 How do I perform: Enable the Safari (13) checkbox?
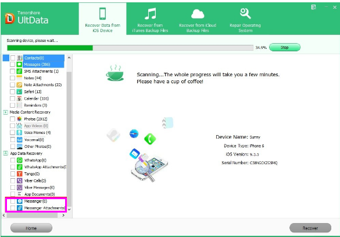[x=13, y=91]
